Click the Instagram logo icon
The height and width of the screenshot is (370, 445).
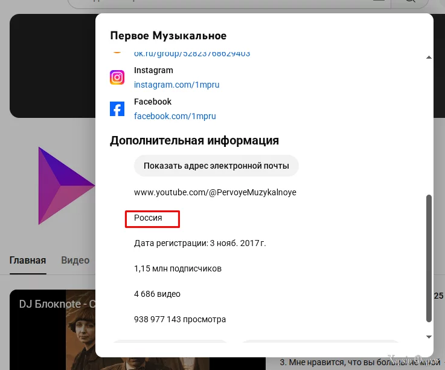117,77
